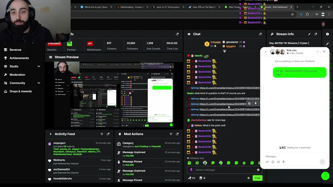Select moproject in Activity Feed
Screen dimensions: 333x187
pos(59,143)
